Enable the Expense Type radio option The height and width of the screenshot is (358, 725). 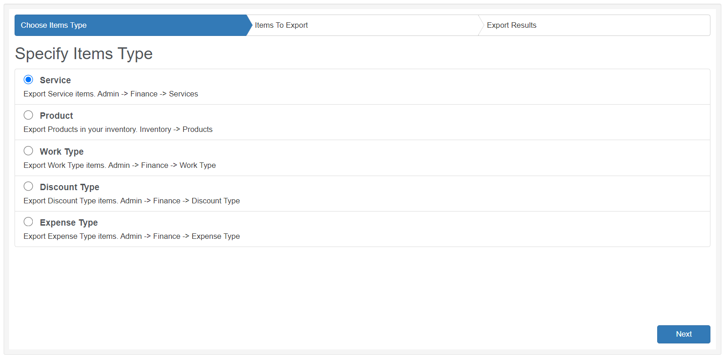(x=28, y=222)
